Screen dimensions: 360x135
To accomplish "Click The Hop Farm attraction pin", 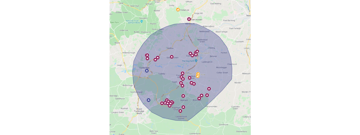I will click(x=196, y=61).
